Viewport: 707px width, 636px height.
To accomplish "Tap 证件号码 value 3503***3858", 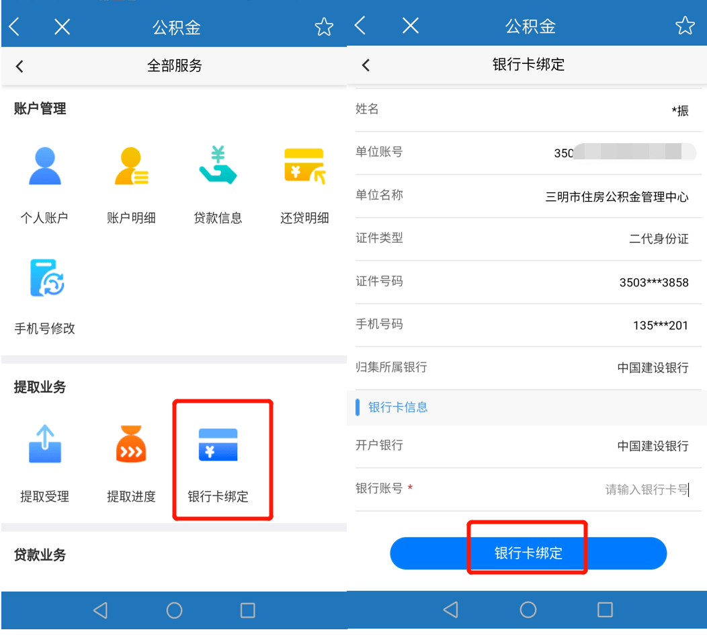I will tap(654, 282).
